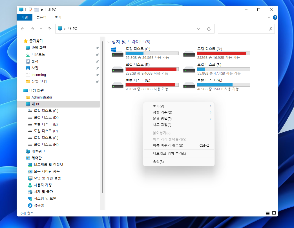Select 문서 in the navigation pane
Viewport: 294px width, 228px height.
pyautogui.click(x=35, y=61)
